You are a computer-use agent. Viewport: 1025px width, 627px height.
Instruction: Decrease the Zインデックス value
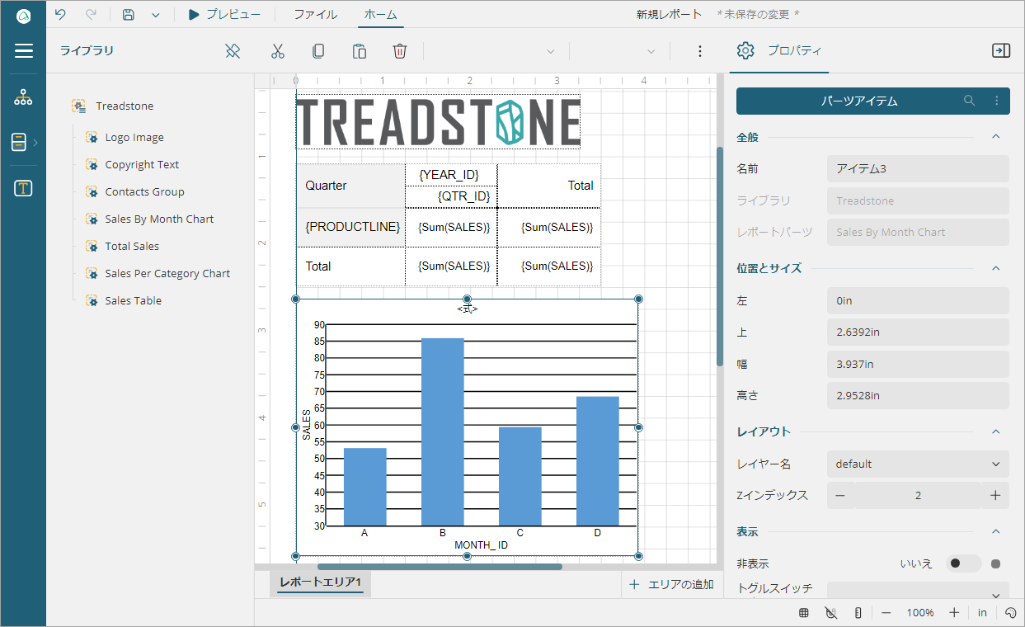840,496
